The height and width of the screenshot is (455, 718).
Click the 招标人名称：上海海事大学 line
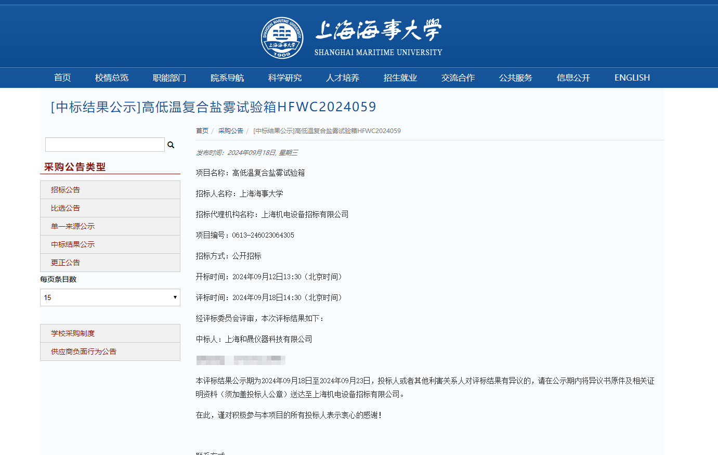[240, 193]
